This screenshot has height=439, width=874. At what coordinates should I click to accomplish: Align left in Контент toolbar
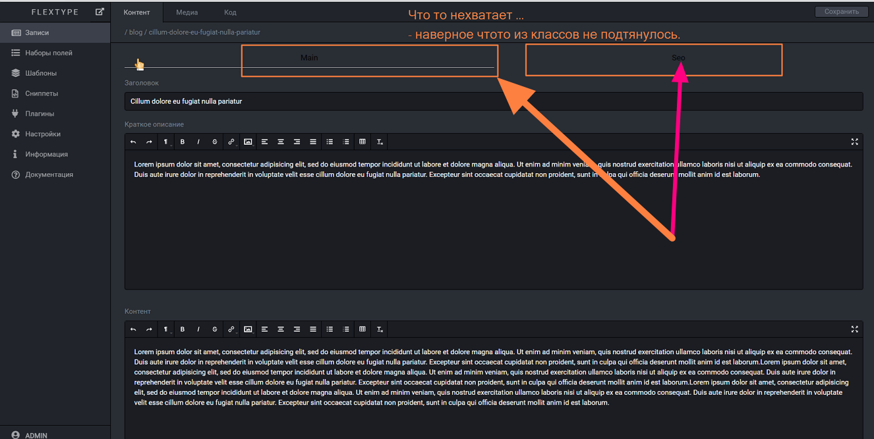(264, 329)
